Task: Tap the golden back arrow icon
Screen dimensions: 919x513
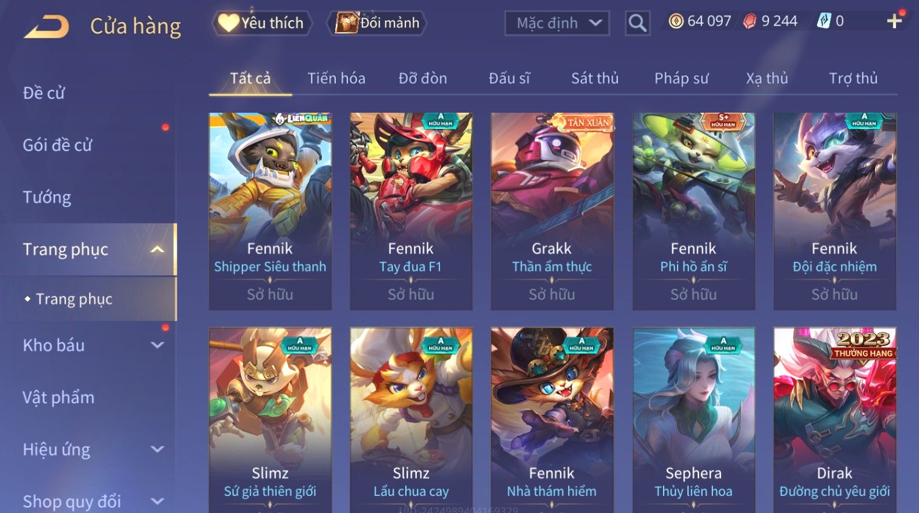Action: [x=47, y=27]
